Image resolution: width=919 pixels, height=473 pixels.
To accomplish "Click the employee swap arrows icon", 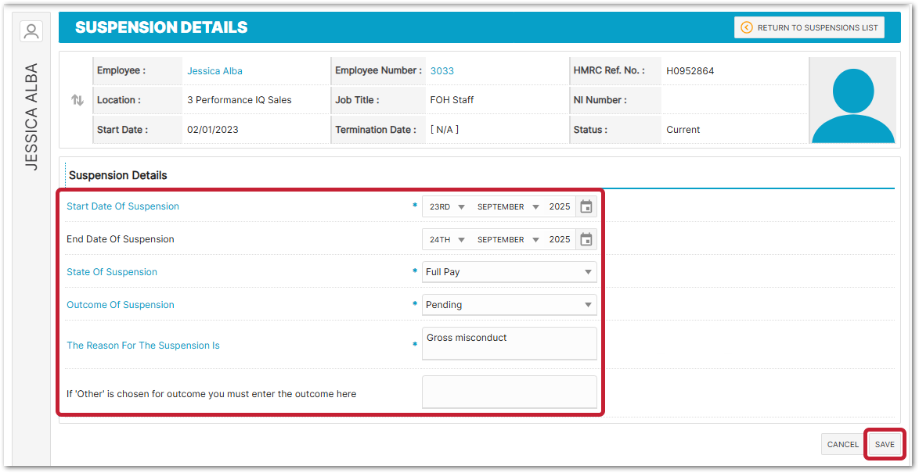I will 77,100.
